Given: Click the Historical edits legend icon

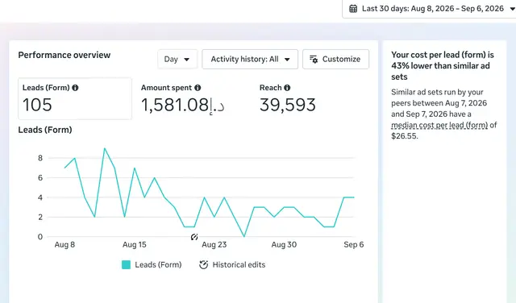Looking at the screenshot, I should [x=204, y=265].
